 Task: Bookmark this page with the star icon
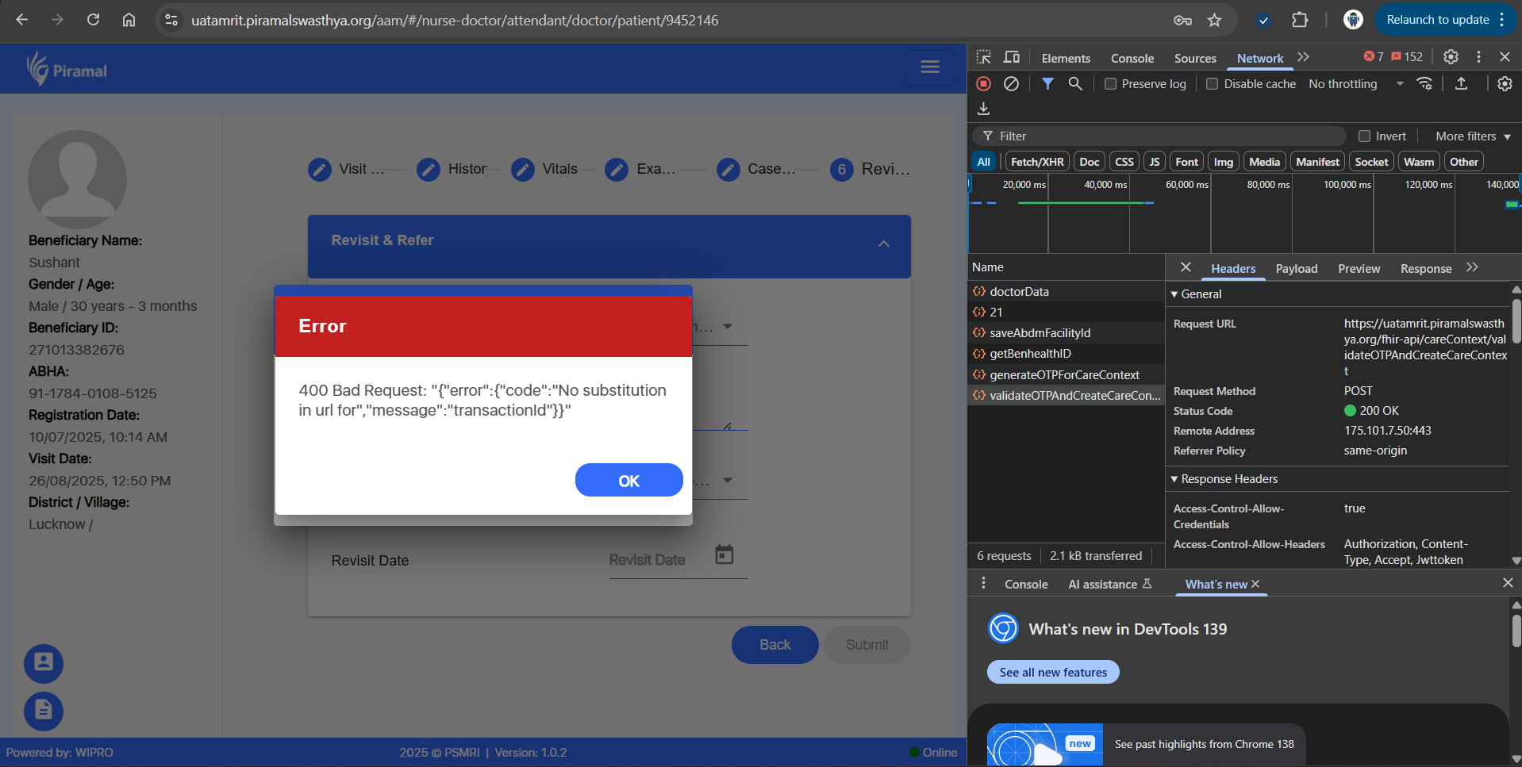[1214, 20]
